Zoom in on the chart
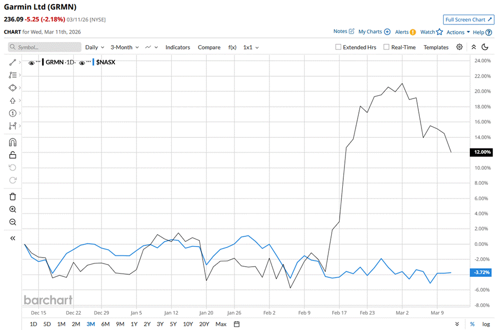498x330 pixels. pyautogui.click(x=12, y=209)
